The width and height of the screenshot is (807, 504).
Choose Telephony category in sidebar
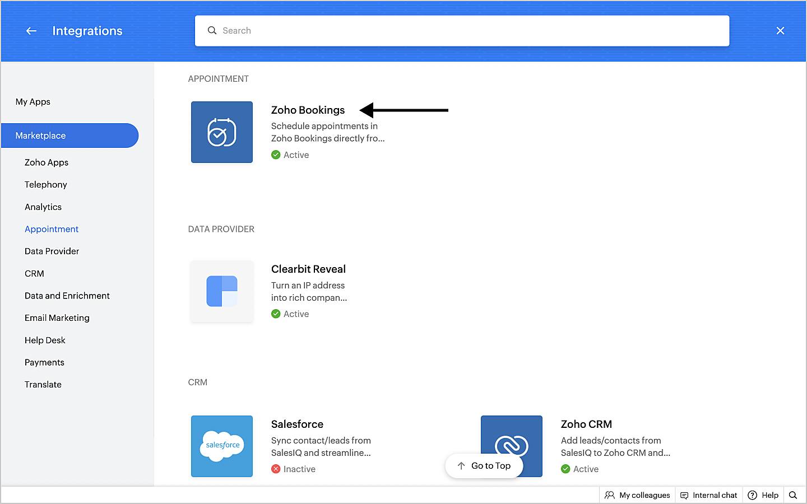click(x=46, y=185)
